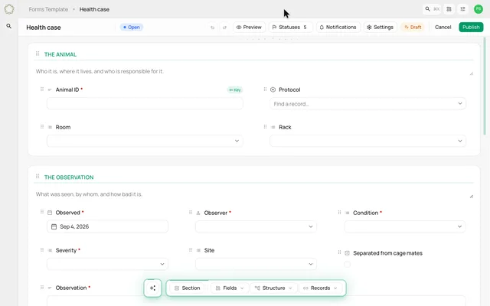Open Notifications settings
Viewport: 490px width, 306px height.
click(338, 28)
